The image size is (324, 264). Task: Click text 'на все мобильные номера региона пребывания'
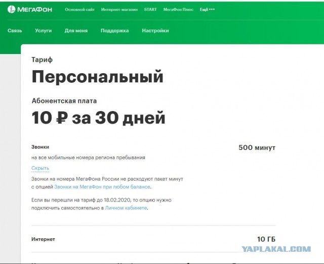[x=88, y=157]
